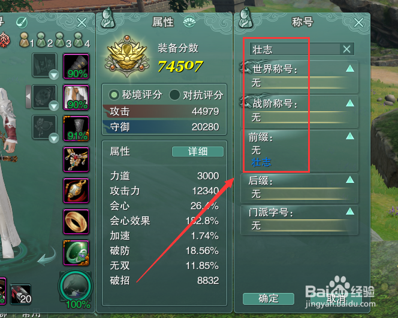Open the circular weapon slot at 100%
398x318 pixels.
tap(76, 286)
